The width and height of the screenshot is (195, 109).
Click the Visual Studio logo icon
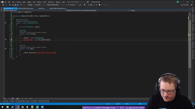click(2, 2)
